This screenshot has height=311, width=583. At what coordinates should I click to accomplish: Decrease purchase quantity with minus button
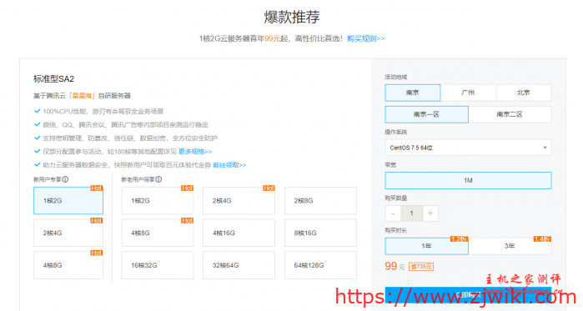point(393,213)
